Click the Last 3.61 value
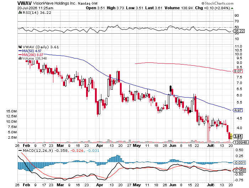Viewport: 249px width, 188px height. pos(154,8)
